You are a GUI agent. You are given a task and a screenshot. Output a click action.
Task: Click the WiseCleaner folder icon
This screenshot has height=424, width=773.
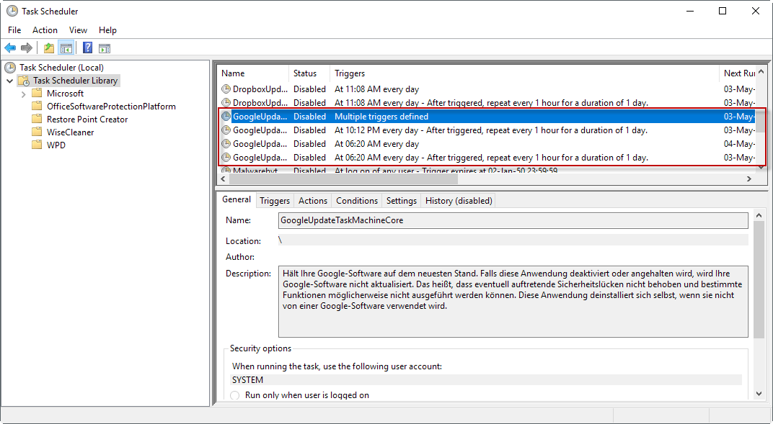pyautogui.click(x=37, y=132)
